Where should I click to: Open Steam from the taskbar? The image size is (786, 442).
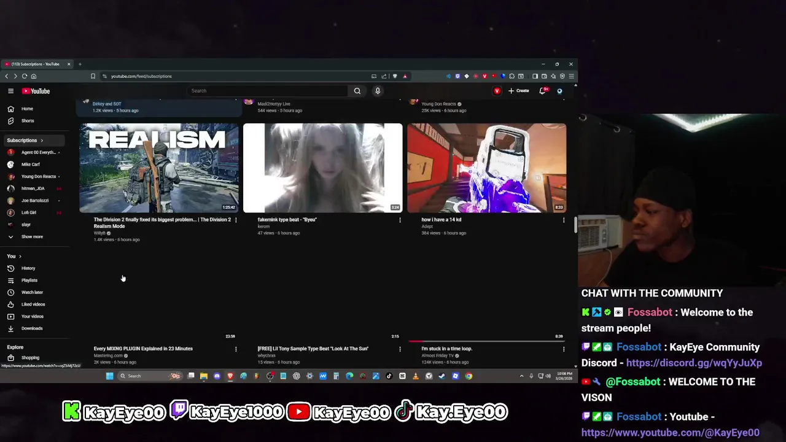[442, 376]
